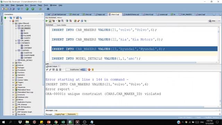This screenshot has width=222, height=125.
Task: Click the kia INSERT statement line
Action: tap(107, 39)
